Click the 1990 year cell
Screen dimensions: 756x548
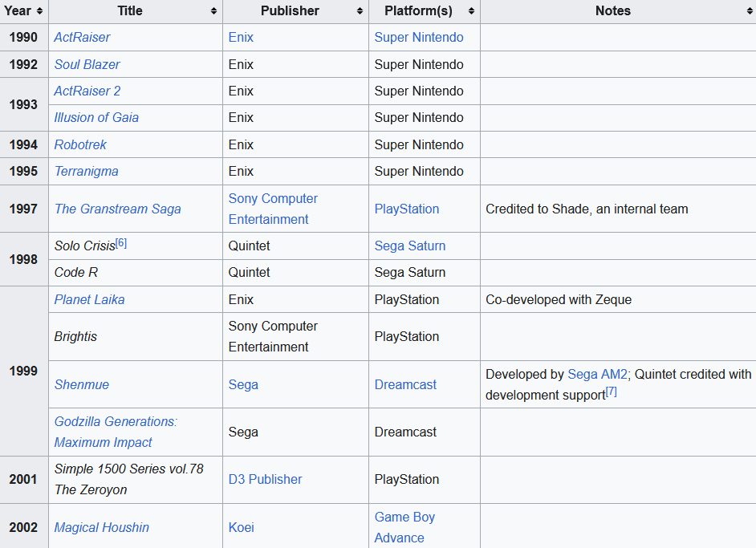pyautogui.click(x=24, y=37)
